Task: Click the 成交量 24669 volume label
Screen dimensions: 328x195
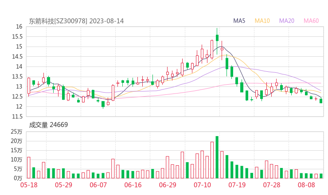Action: (48, 125)
